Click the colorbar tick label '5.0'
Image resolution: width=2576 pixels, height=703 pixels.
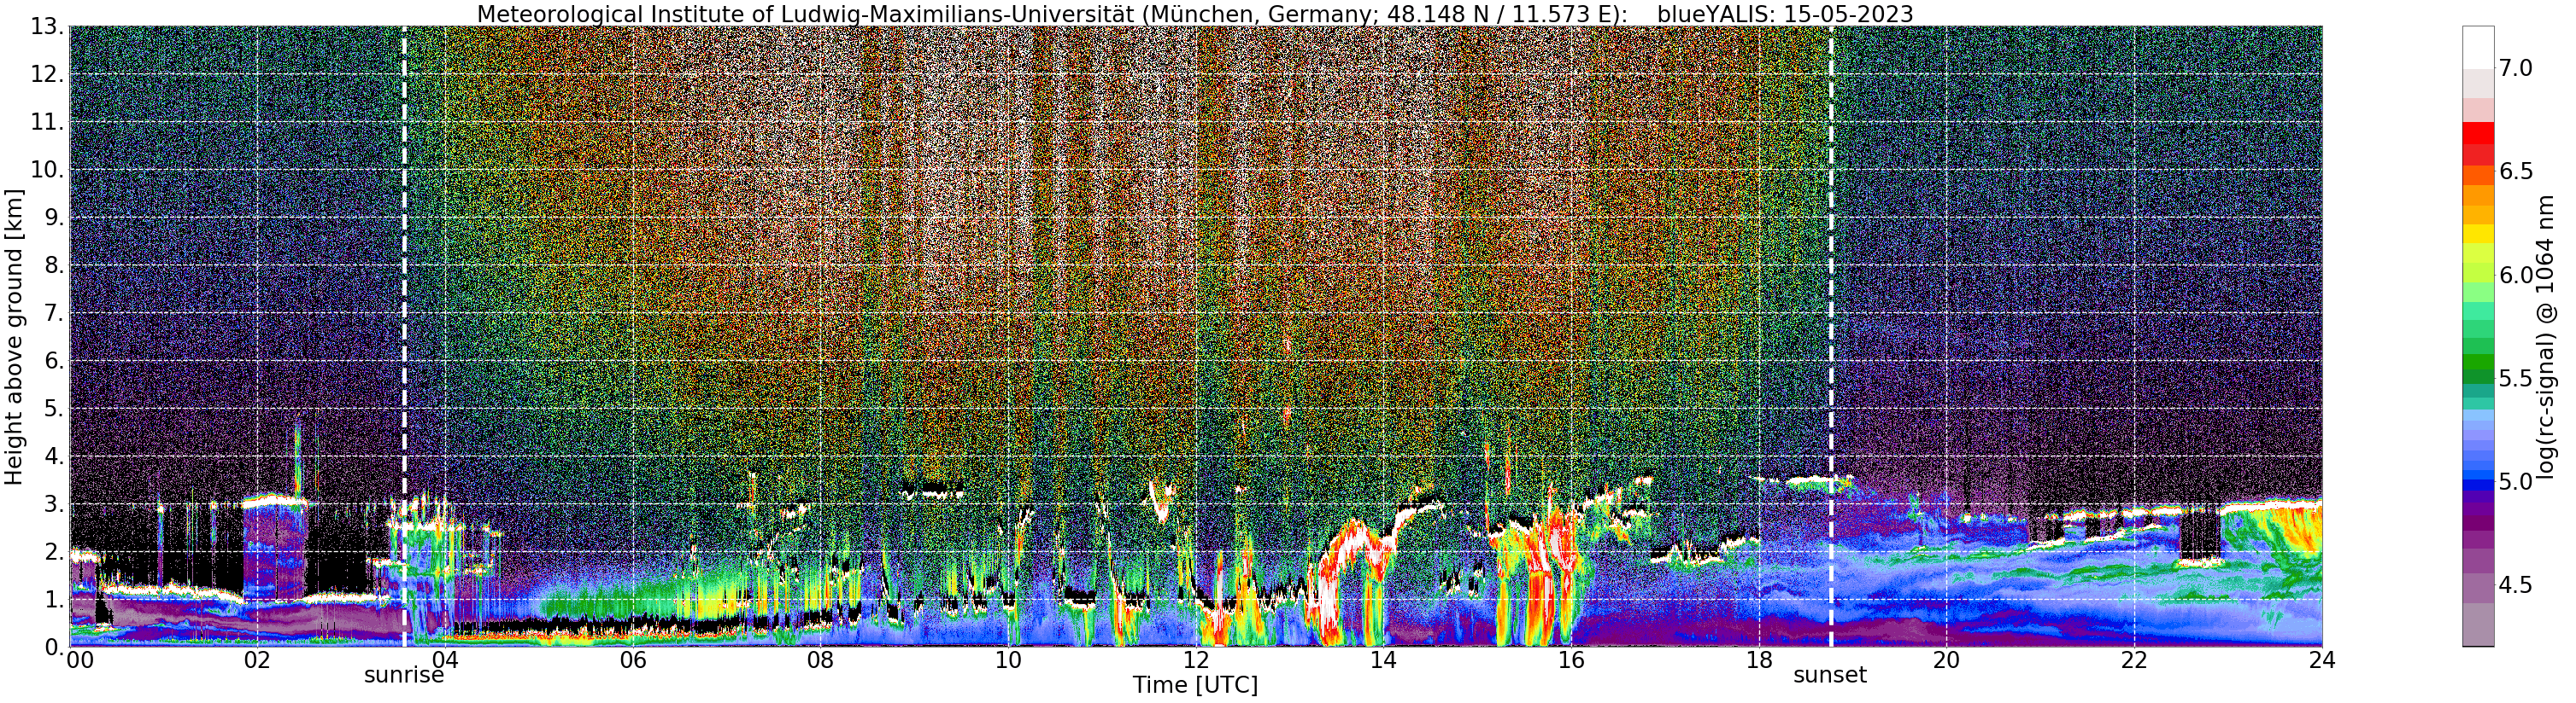coord(2516,482)
